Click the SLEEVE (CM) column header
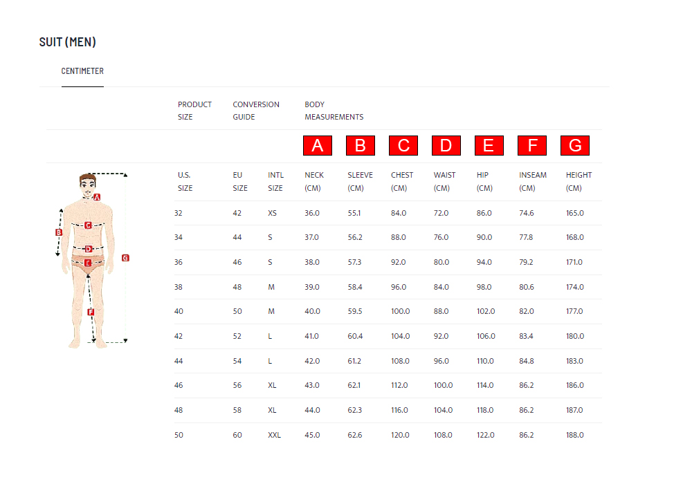This screenshot has width=692, height=484. click(360, 182)
